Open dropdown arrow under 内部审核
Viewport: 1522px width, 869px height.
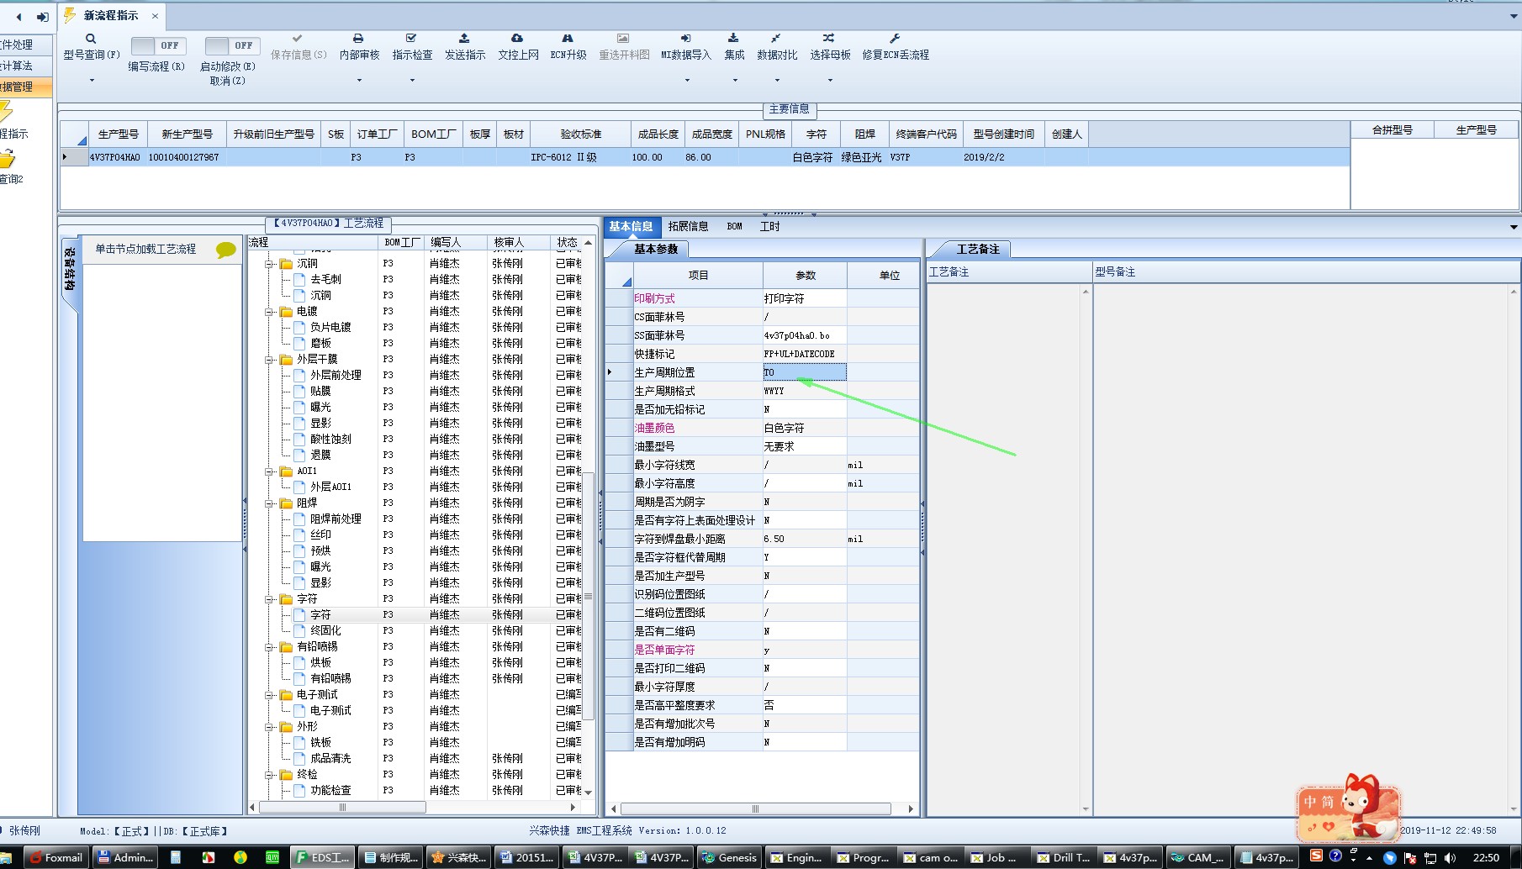click(359, 81)
